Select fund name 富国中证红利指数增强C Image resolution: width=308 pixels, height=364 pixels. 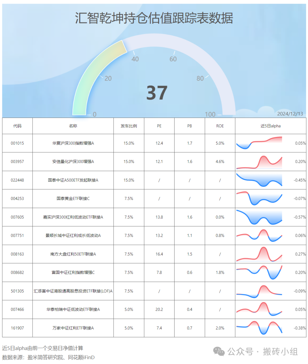click(x=73, y=273)
